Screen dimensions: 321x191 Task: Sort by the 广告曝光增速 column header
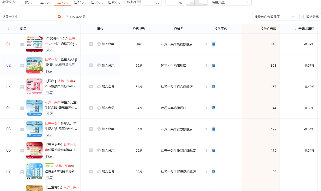coord(305,29)
